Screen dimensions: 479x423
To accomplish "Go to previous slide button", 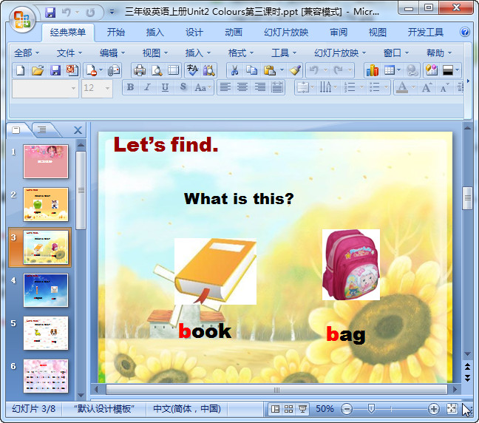I will 467,366.
